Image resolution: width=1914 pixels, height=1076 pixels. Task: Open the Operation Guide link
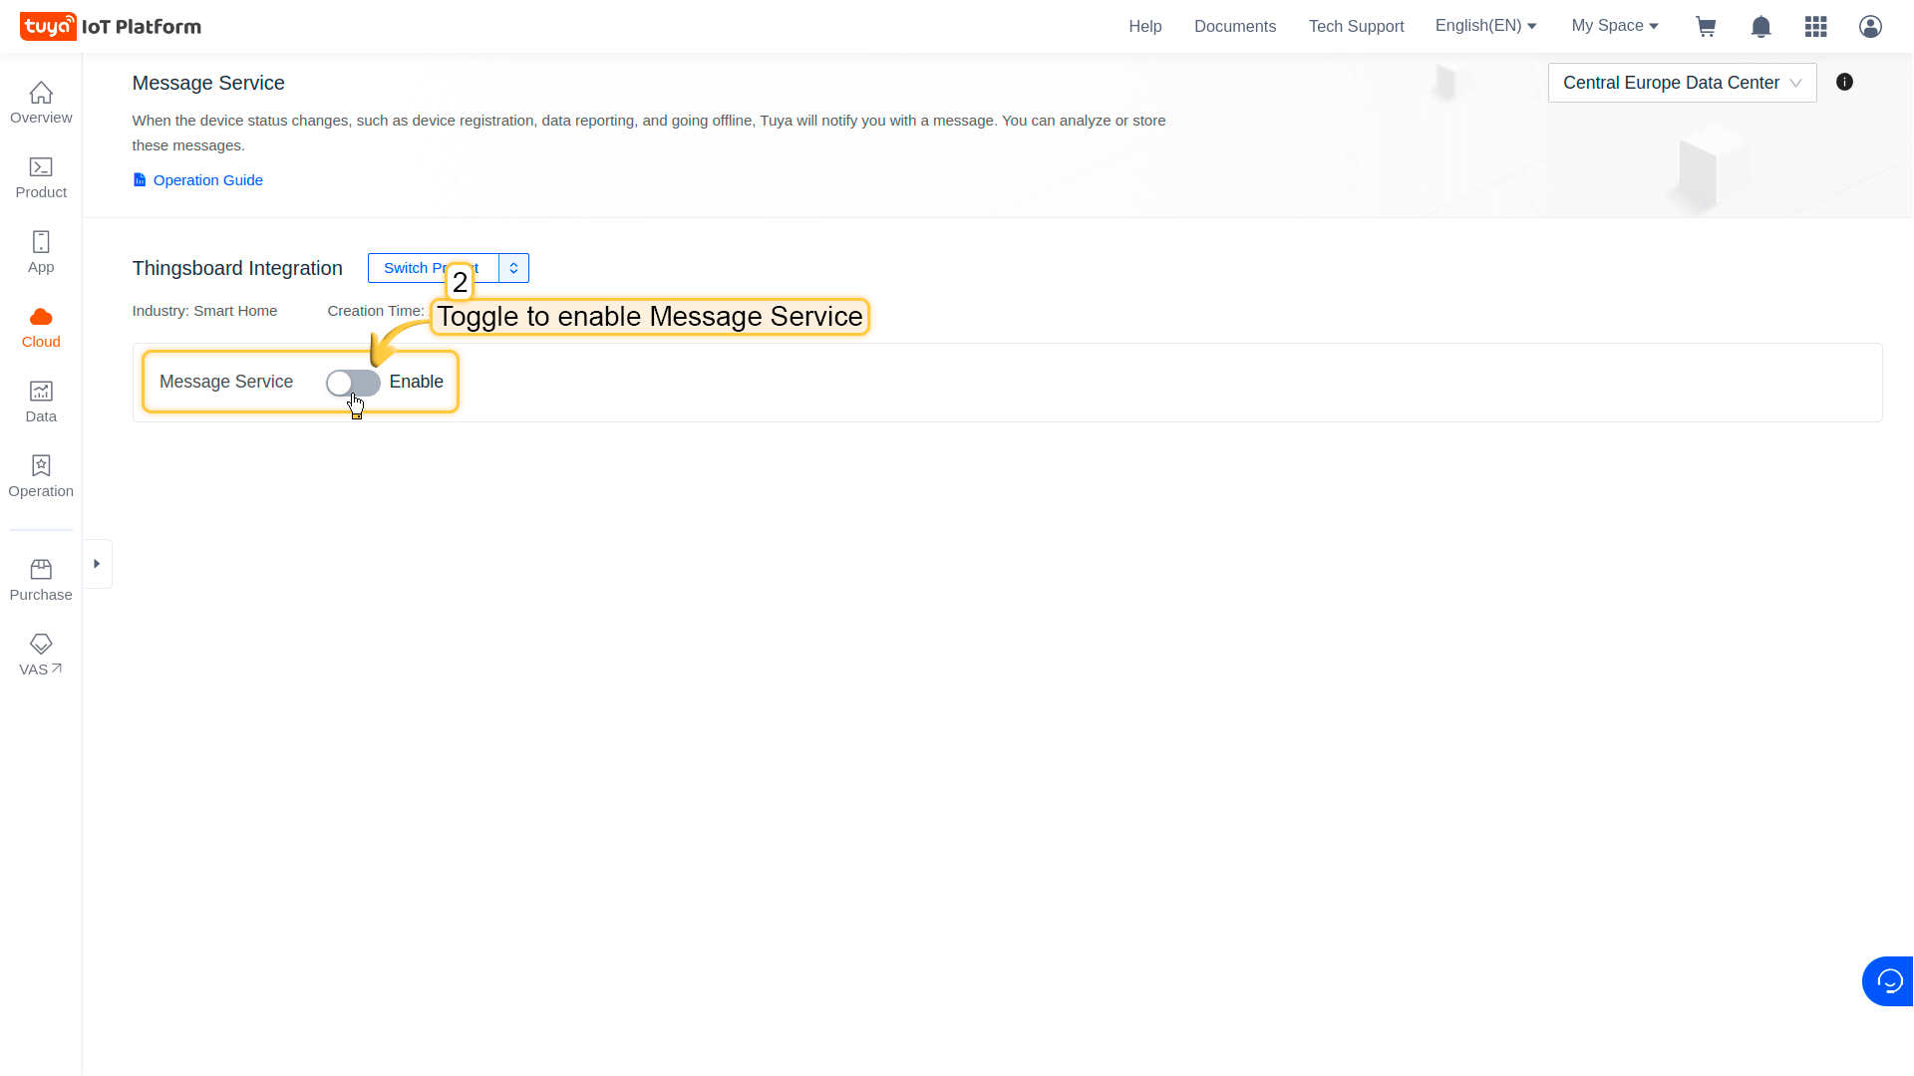pos(207,180)
